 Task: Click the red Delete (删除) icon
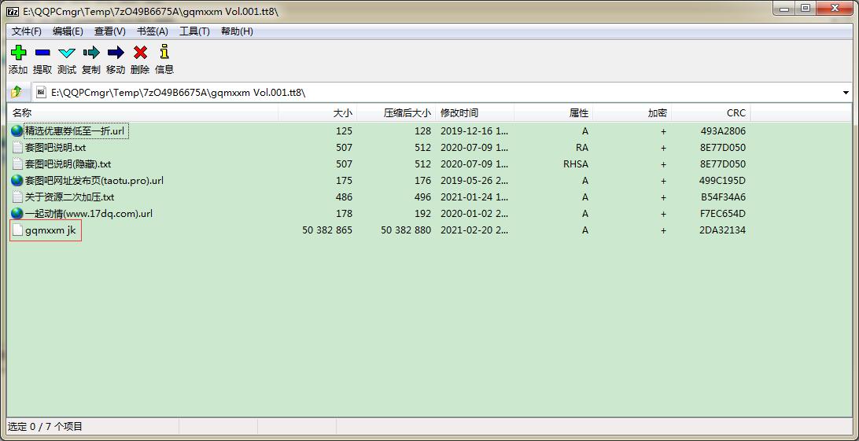140,53
